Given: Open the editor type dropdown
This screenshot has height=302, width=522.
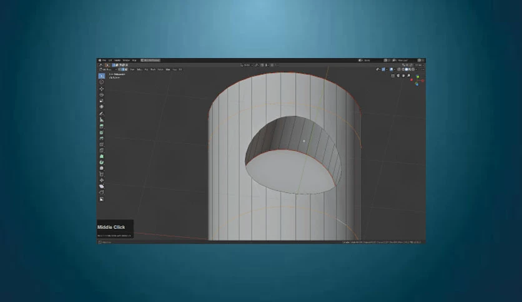Looking at the screenshot, I should [100, 65].
